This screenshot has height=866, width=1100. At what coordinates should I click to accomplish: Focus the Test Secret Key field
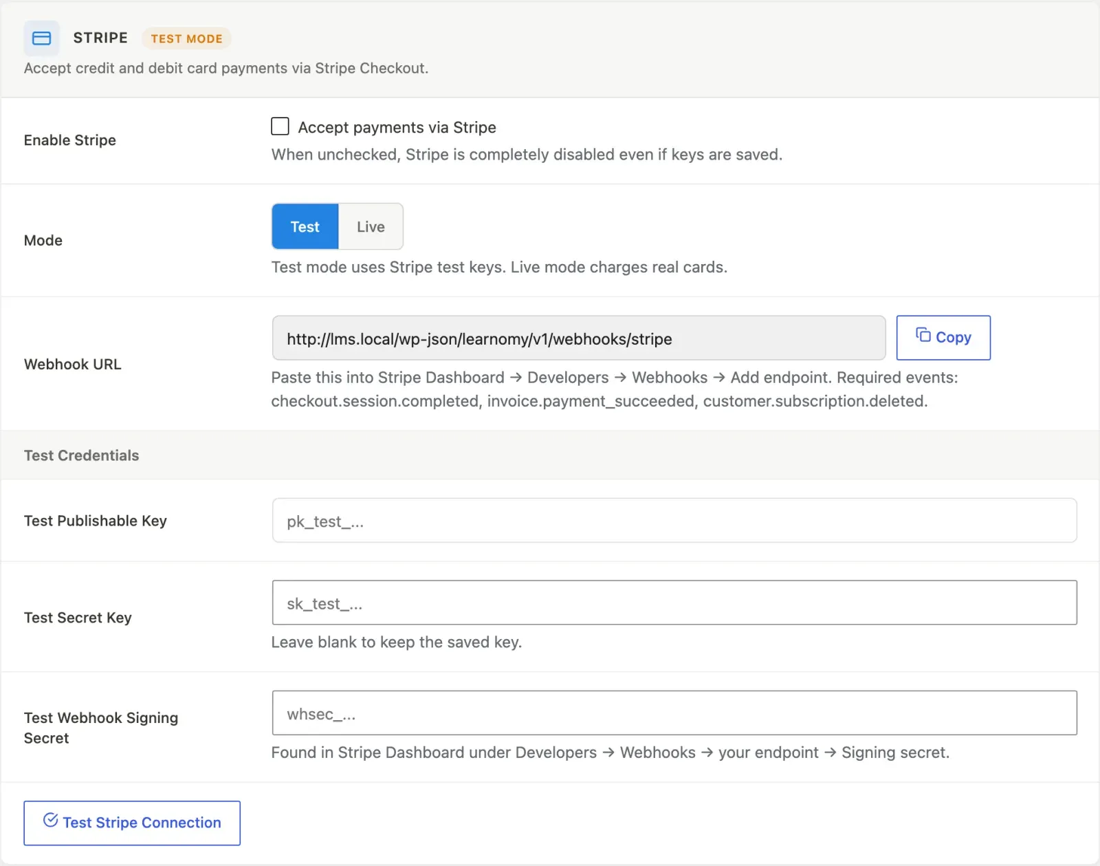click(x=674, y=603)
